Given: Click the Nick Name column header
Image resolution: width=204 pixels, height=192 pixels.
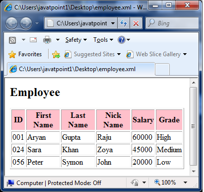Looking at the screenshot, I should 113,120.
